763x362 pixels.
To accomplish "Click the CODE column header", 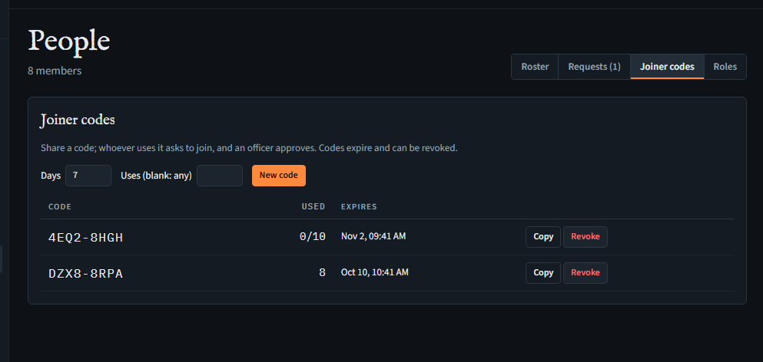I will pos(60,206).
